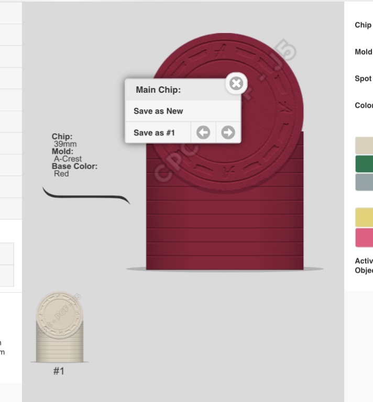Select the saved cream chip #1 thumbnail
The width and height of the screenshot is (373, 402).
coord(59,327)
